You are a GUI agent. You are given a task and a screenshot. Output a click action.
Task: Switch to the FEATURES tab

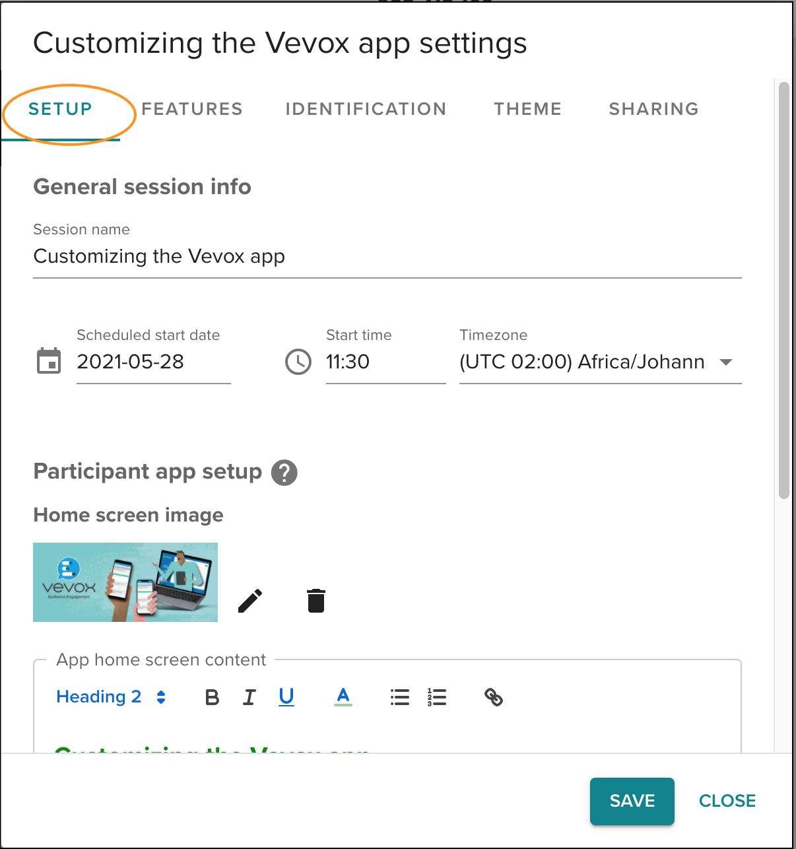[192, 109]
